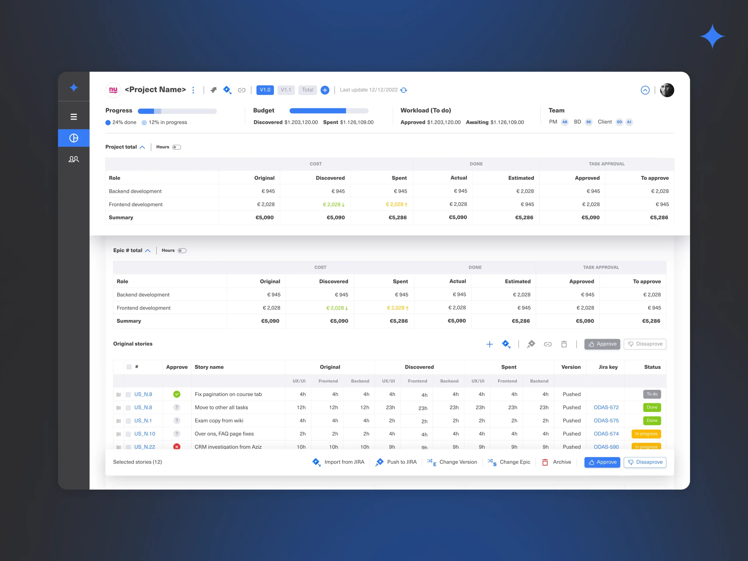
Task: Click the link icon next to project name
Action: click(241, 90)
